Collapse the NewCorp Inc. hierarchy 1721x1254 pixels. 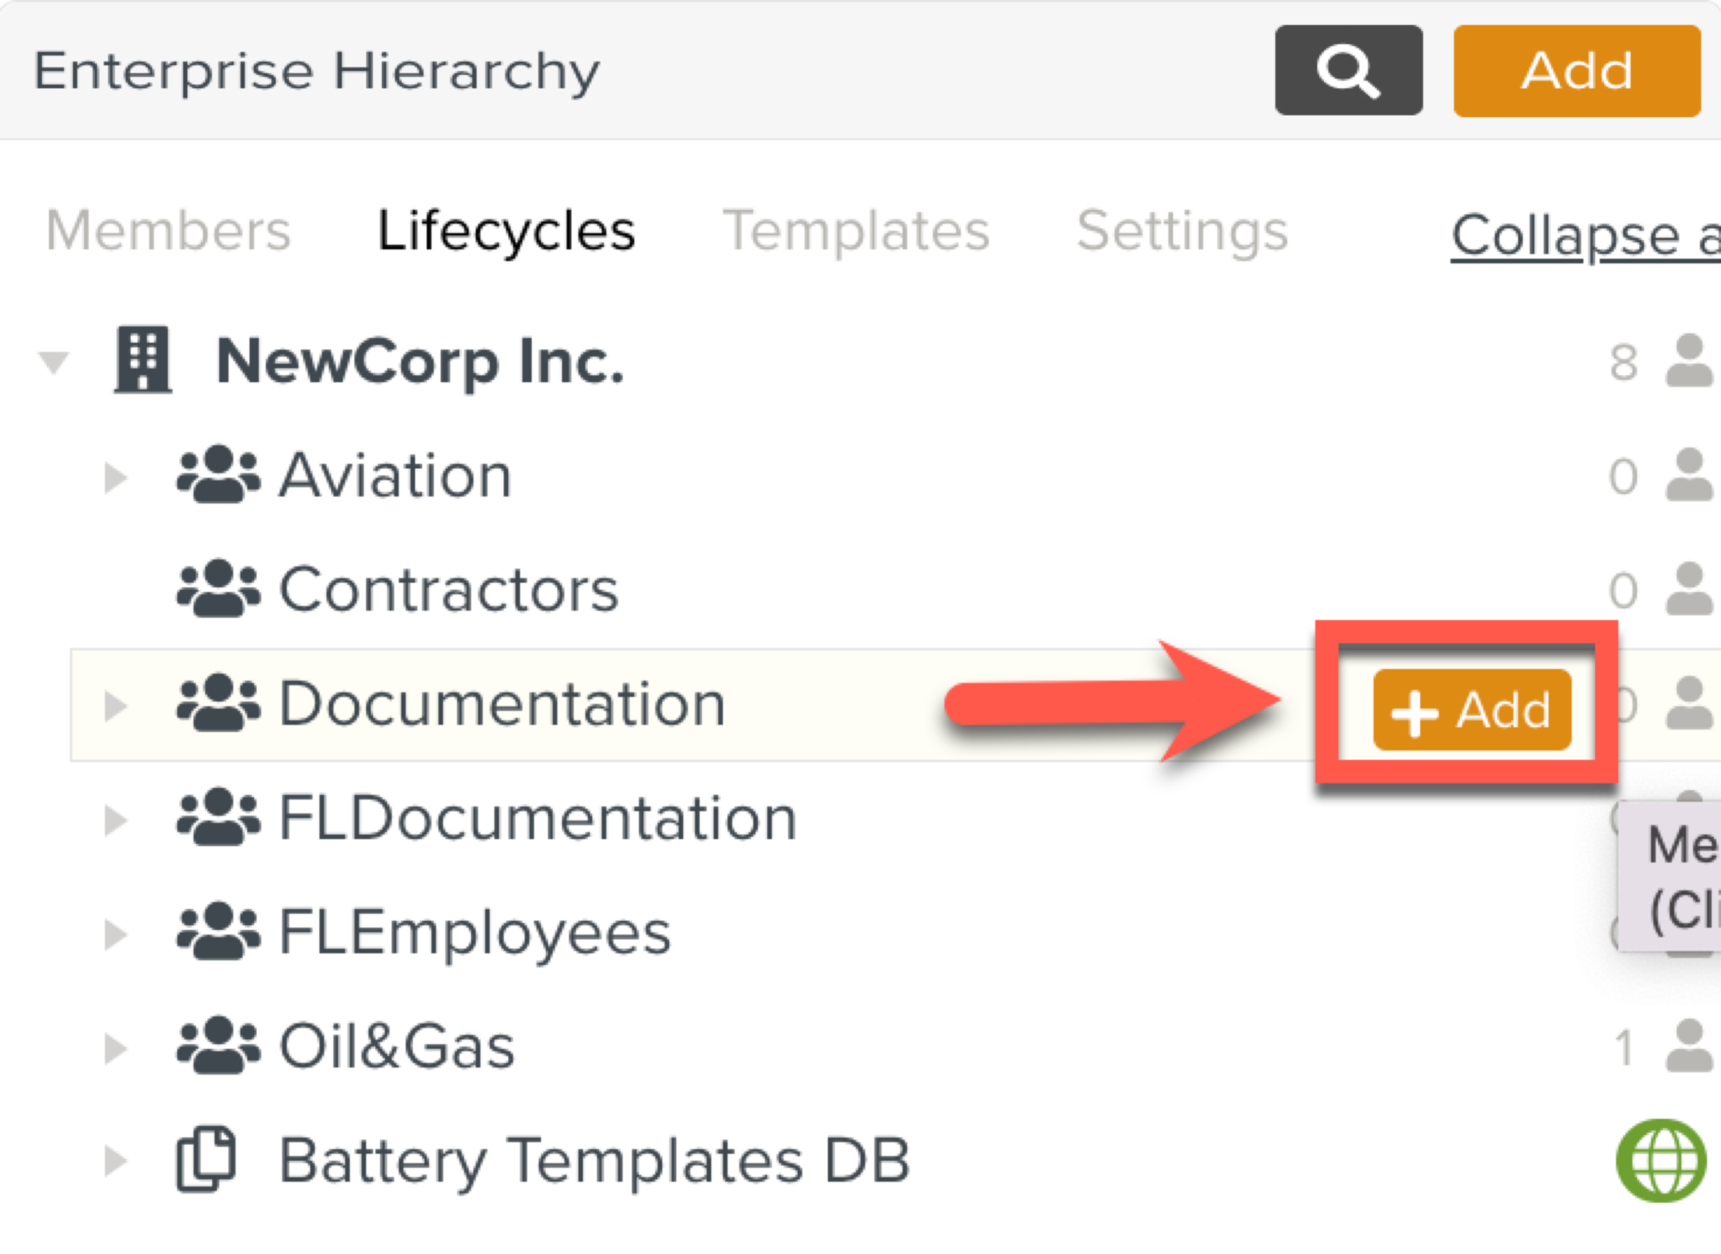pos(53,363)
